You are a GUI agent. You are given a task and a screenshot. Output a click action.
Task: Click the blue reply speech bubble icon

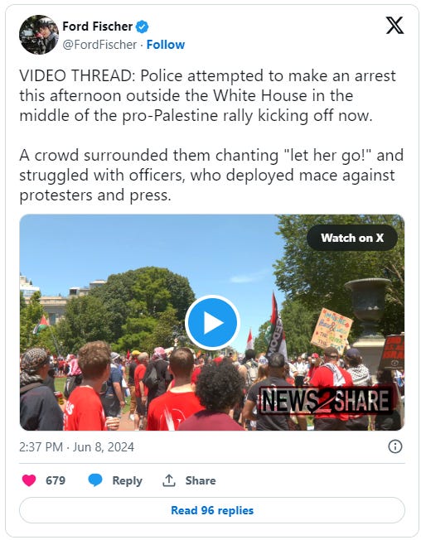tap(95, 480)
